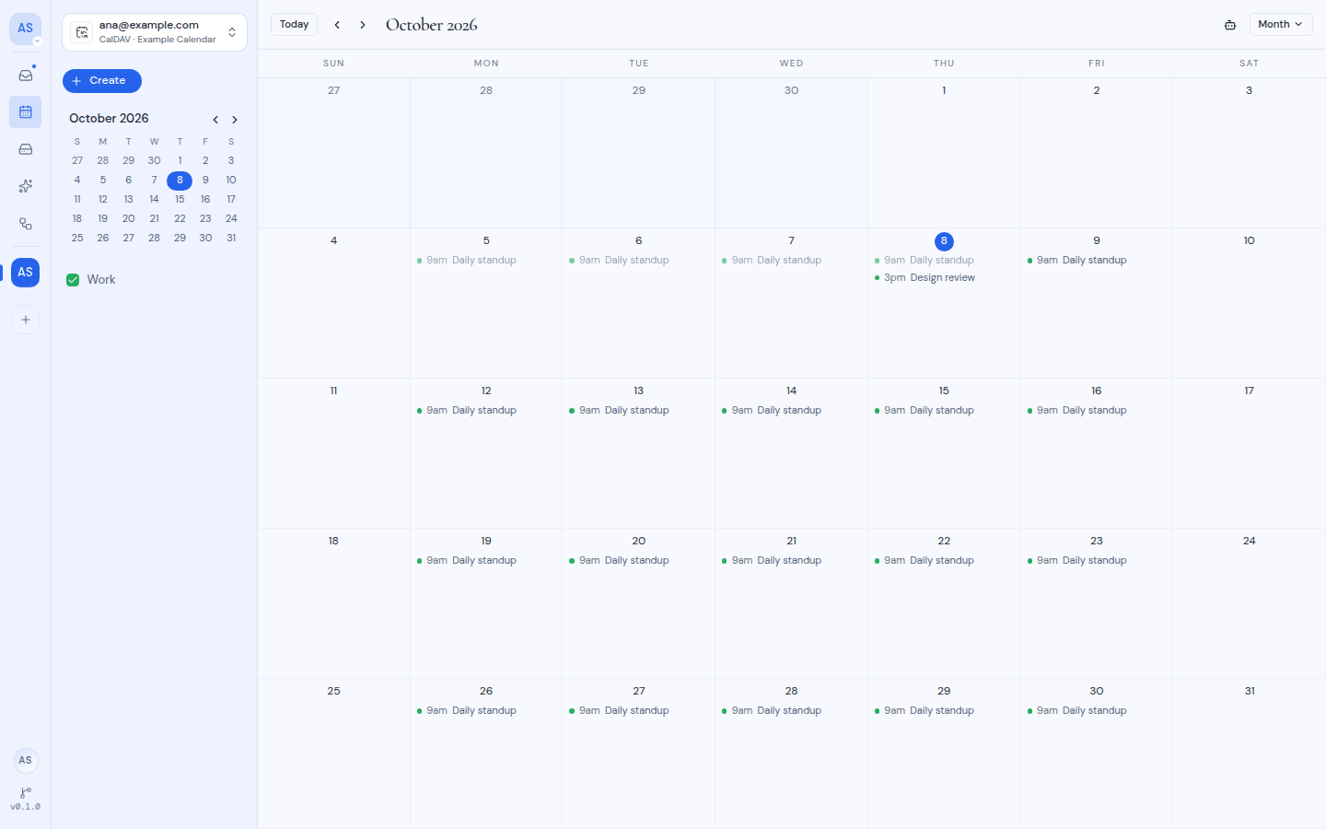
Task: Open the October 9 Daily standup event
Action: [x=1096, y=261]
